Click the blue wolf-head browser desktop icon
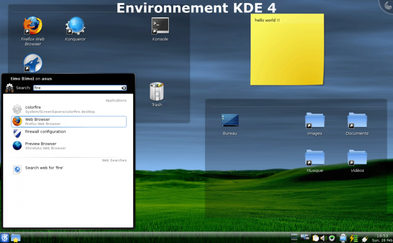The width and height of the screenshot is (393, 243). [x=33, y=63]
